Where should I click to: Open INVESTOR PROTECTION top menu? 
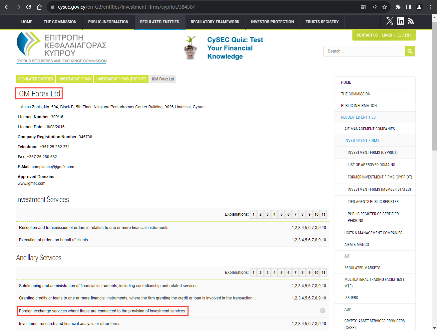click(x=272, y=22)
